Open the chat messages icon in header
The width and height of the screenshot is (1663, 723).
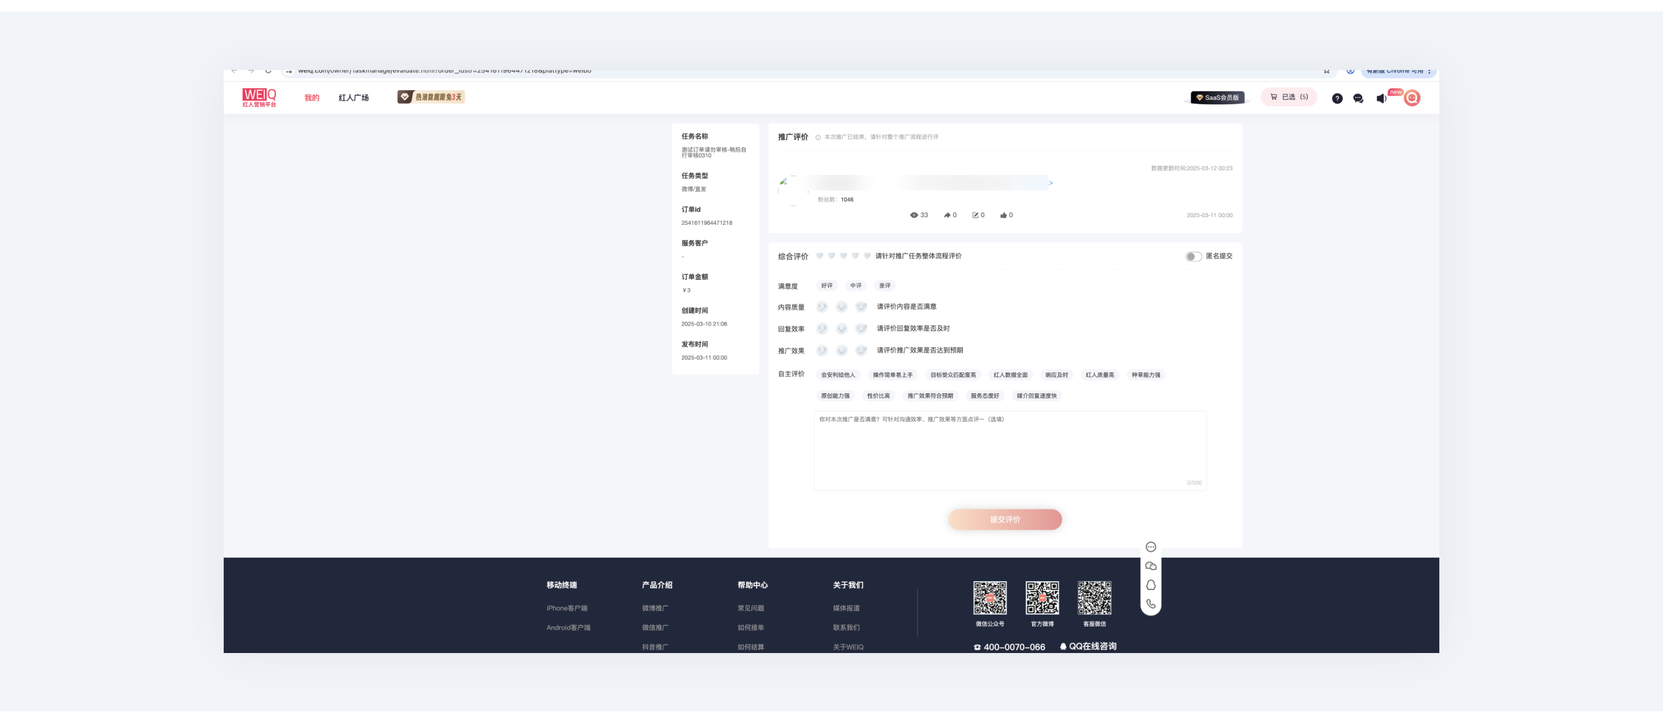tap(1358, 98)
